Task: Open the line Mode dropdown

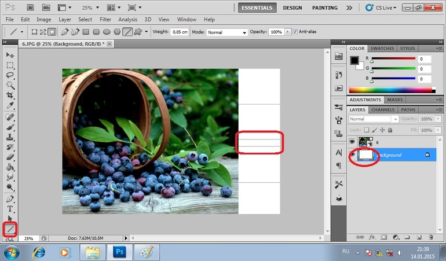Action: 227,32
